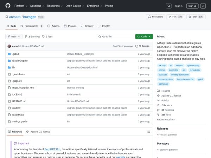Switch to the Insights tab
The height and width of the screenshot is (158, 211).
104,26
